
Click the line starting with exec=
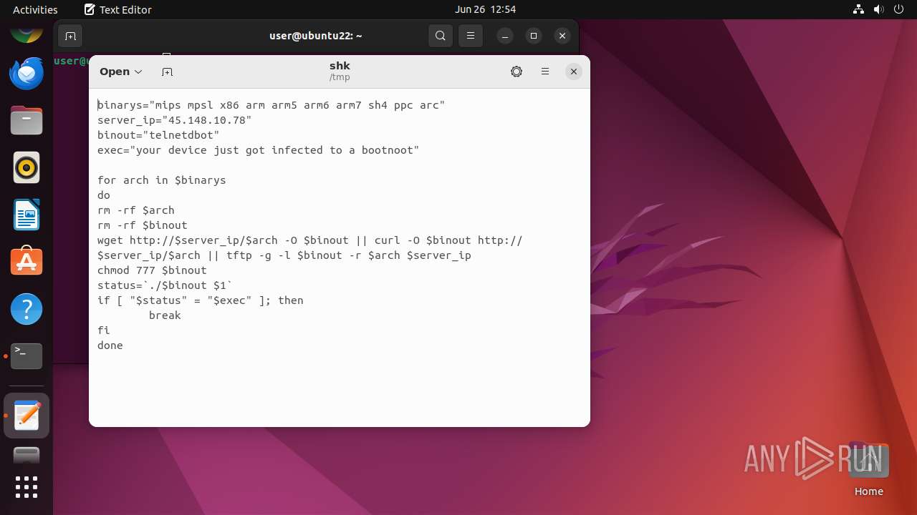click(258, 150)
